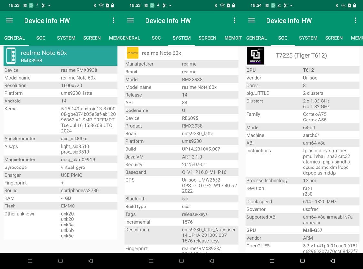363x269 pixels.
Task: Open hamburger menu in middle screen
Action: point(131,20)
